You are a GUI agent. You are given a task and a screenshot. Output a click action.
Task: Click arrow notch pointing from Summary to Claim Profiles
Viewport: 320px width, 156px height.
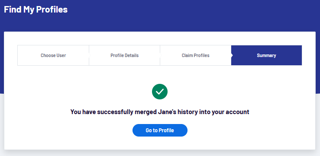pyautogui.click(x=232, y=55)
